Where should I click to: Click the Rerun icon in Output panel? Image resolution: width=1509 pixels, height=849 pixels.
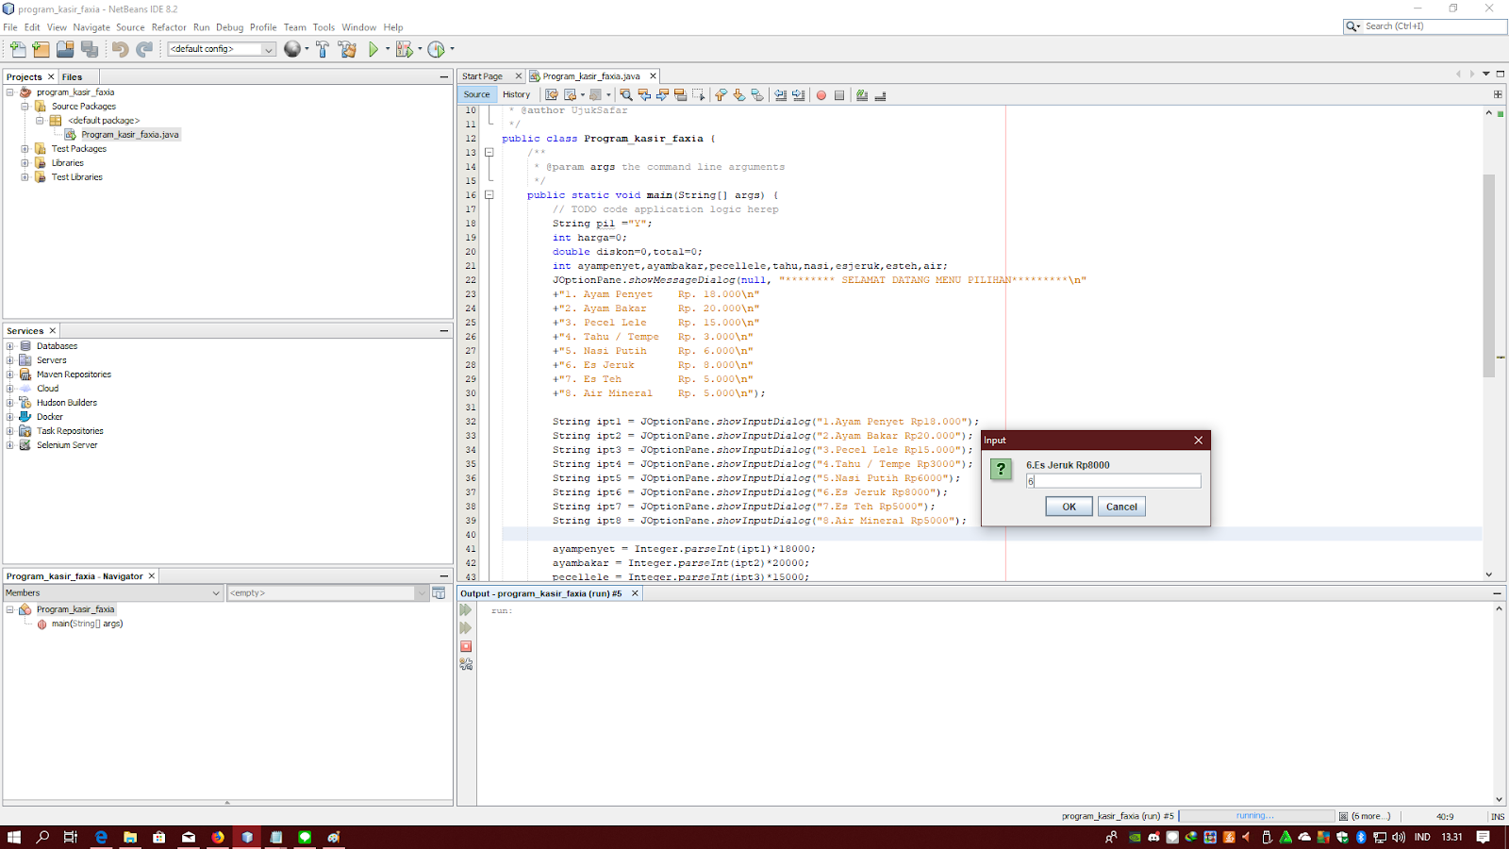(x=466, y=610)
